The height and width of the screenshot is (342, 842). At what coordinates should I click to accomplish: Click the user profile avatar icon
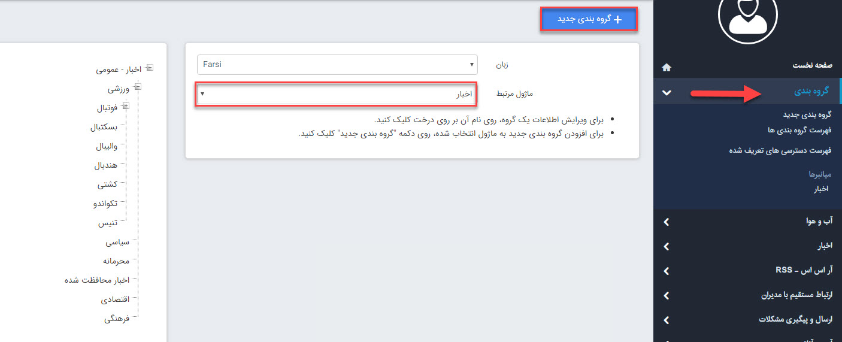click(747, 18)
